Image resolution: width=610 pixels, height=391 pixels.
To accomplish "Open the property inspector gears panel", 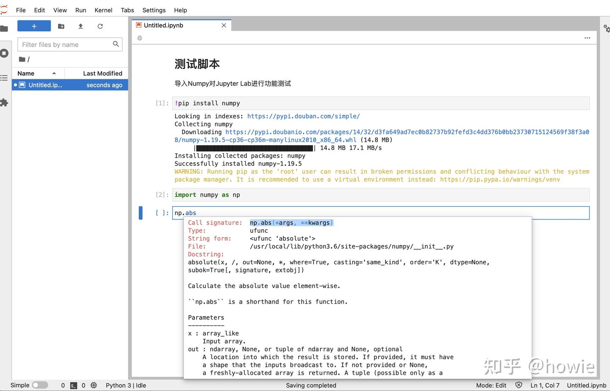I will (x=607, y=28).
